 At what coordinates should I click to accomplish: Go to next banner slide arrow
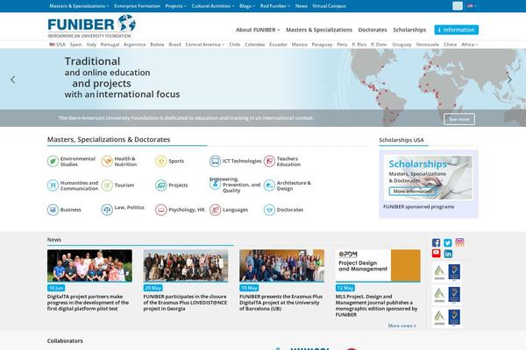(x=509, y=80)
